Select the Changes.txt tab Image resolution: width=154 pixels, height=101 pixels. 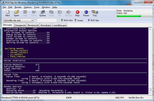click(x=20, y=25)
